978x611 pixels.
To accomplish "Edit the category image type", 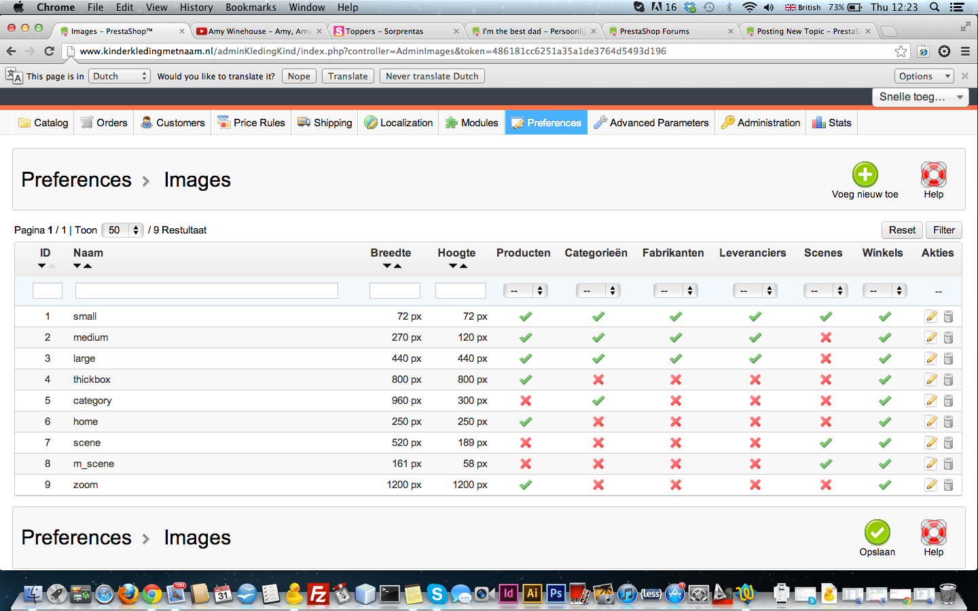I will [x=931, y=401].
